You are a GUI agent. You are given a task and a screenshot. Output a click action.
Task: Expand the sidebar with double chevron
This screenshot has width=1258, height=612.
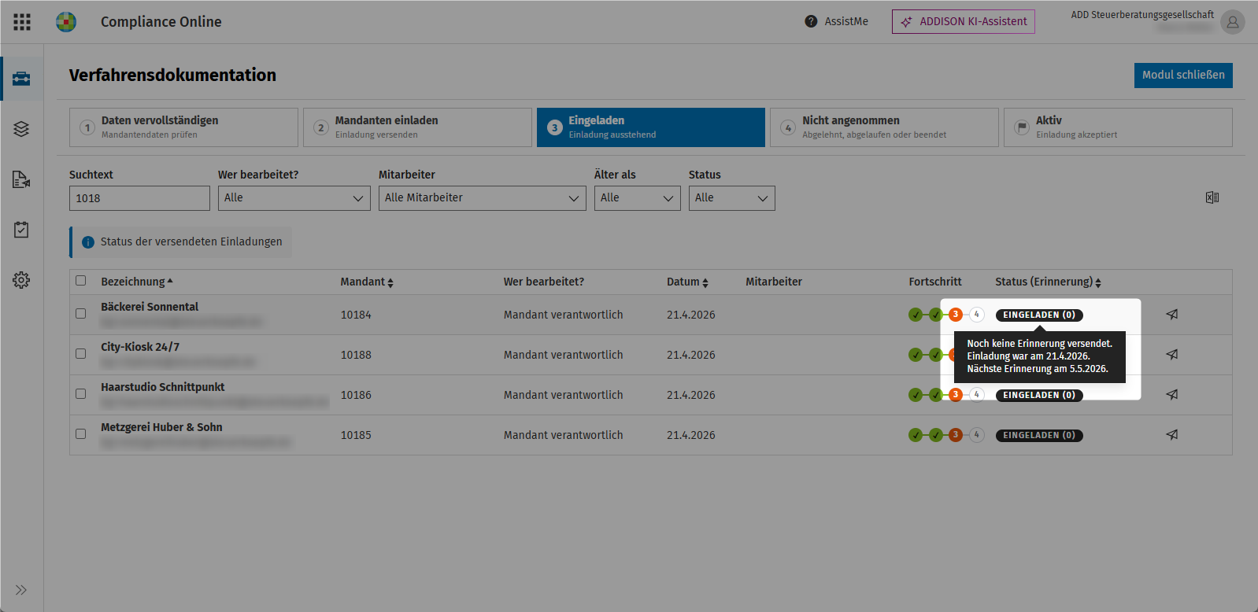click(21, 590)
